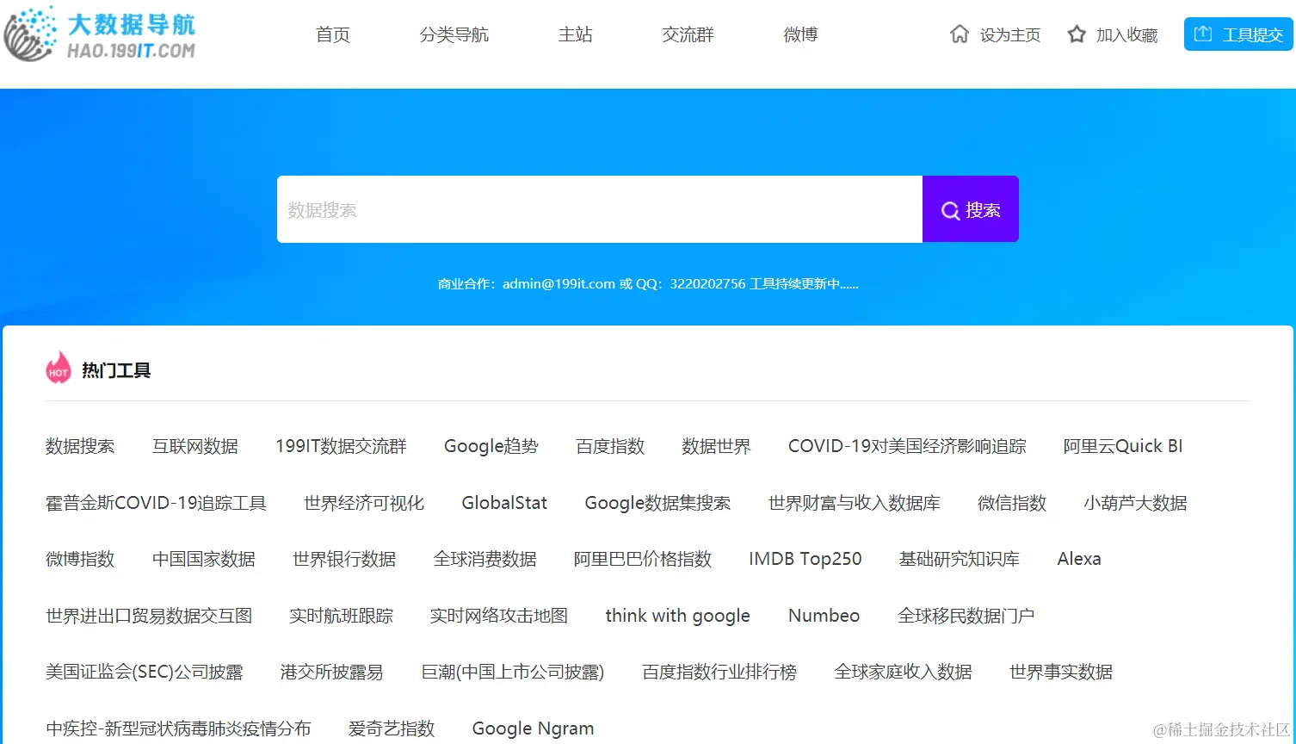This screenshot has height=744, width=1296.
Task: Click the 工具提交 button
Action: (x=1238, y=34)
